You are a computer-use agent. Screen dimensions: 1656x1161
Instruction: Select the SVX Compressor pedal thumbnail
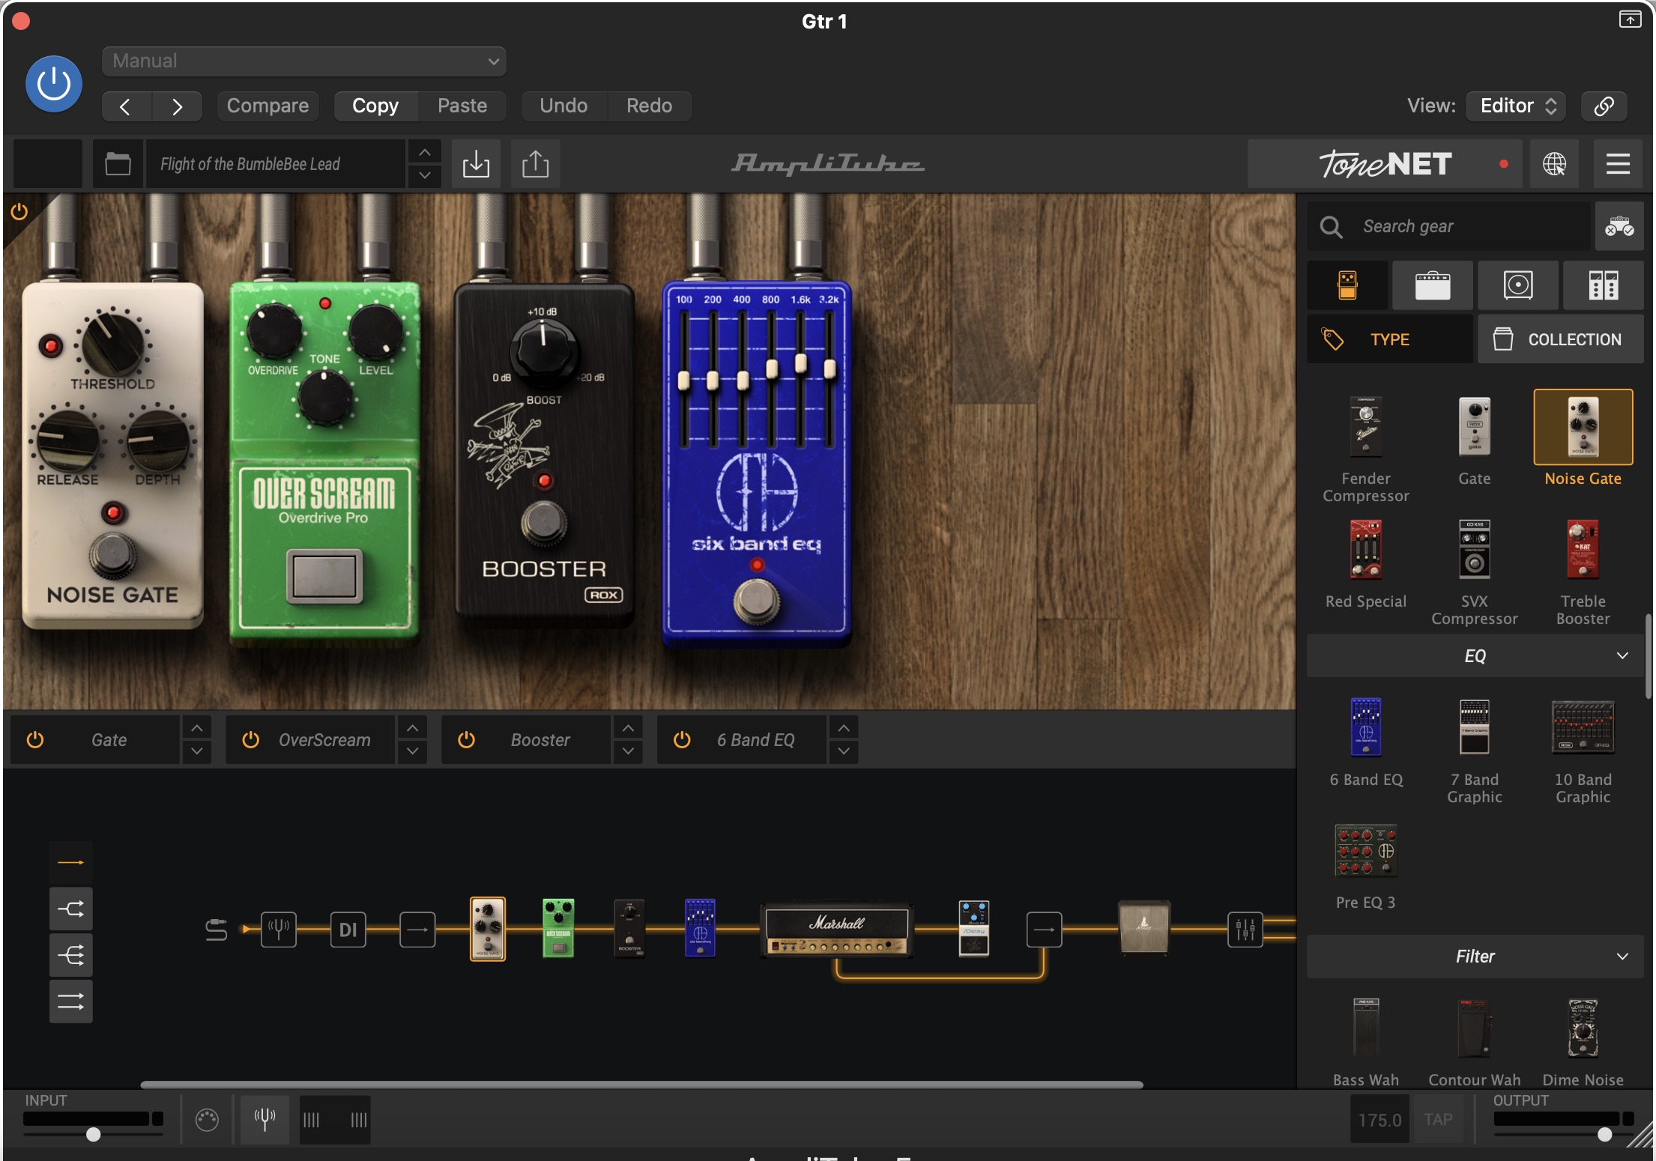1474,550
